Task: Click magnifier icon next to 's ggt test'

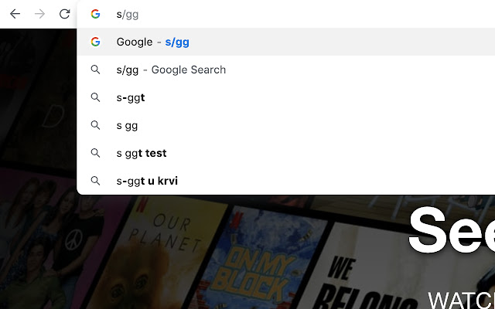Action: pos(95,153)
